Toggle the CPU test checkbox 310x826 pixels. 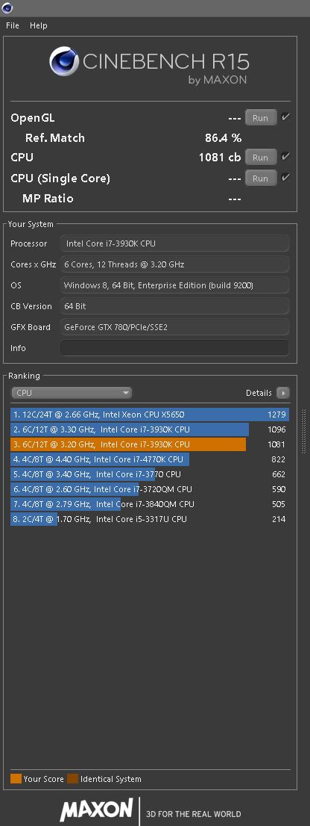tap(285, 156)
